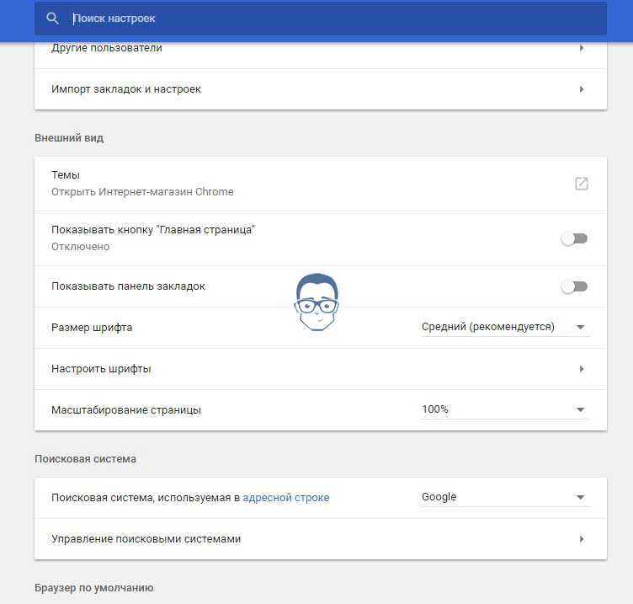
Task: Open search engine dropdown showing Google
Action: point(505,497)
